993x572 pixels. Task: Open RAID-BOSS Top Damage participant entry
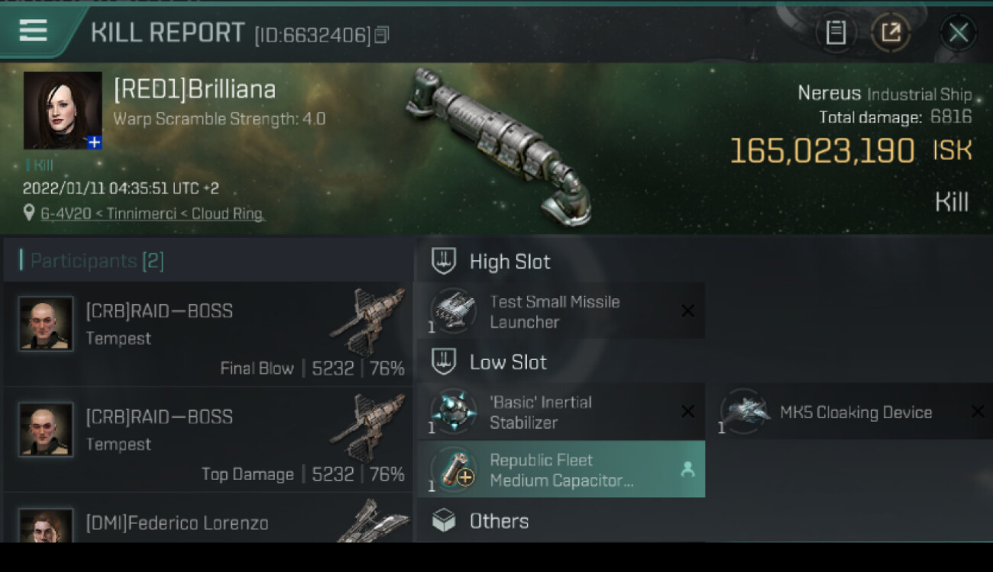(x=208, y=440)
